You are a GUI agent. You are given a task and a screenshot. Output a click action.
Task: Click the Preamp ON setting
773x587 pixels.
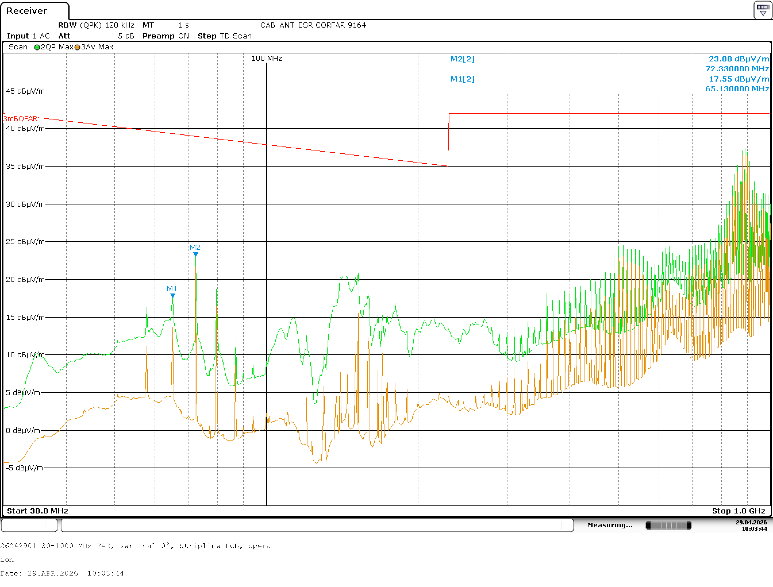coord(166,36)
